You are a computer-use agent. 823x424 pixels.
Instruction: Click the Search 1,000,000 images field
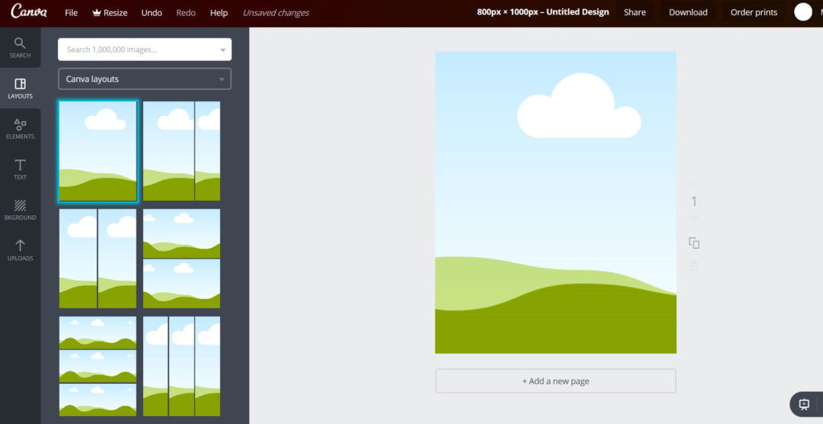click(145, 49)
